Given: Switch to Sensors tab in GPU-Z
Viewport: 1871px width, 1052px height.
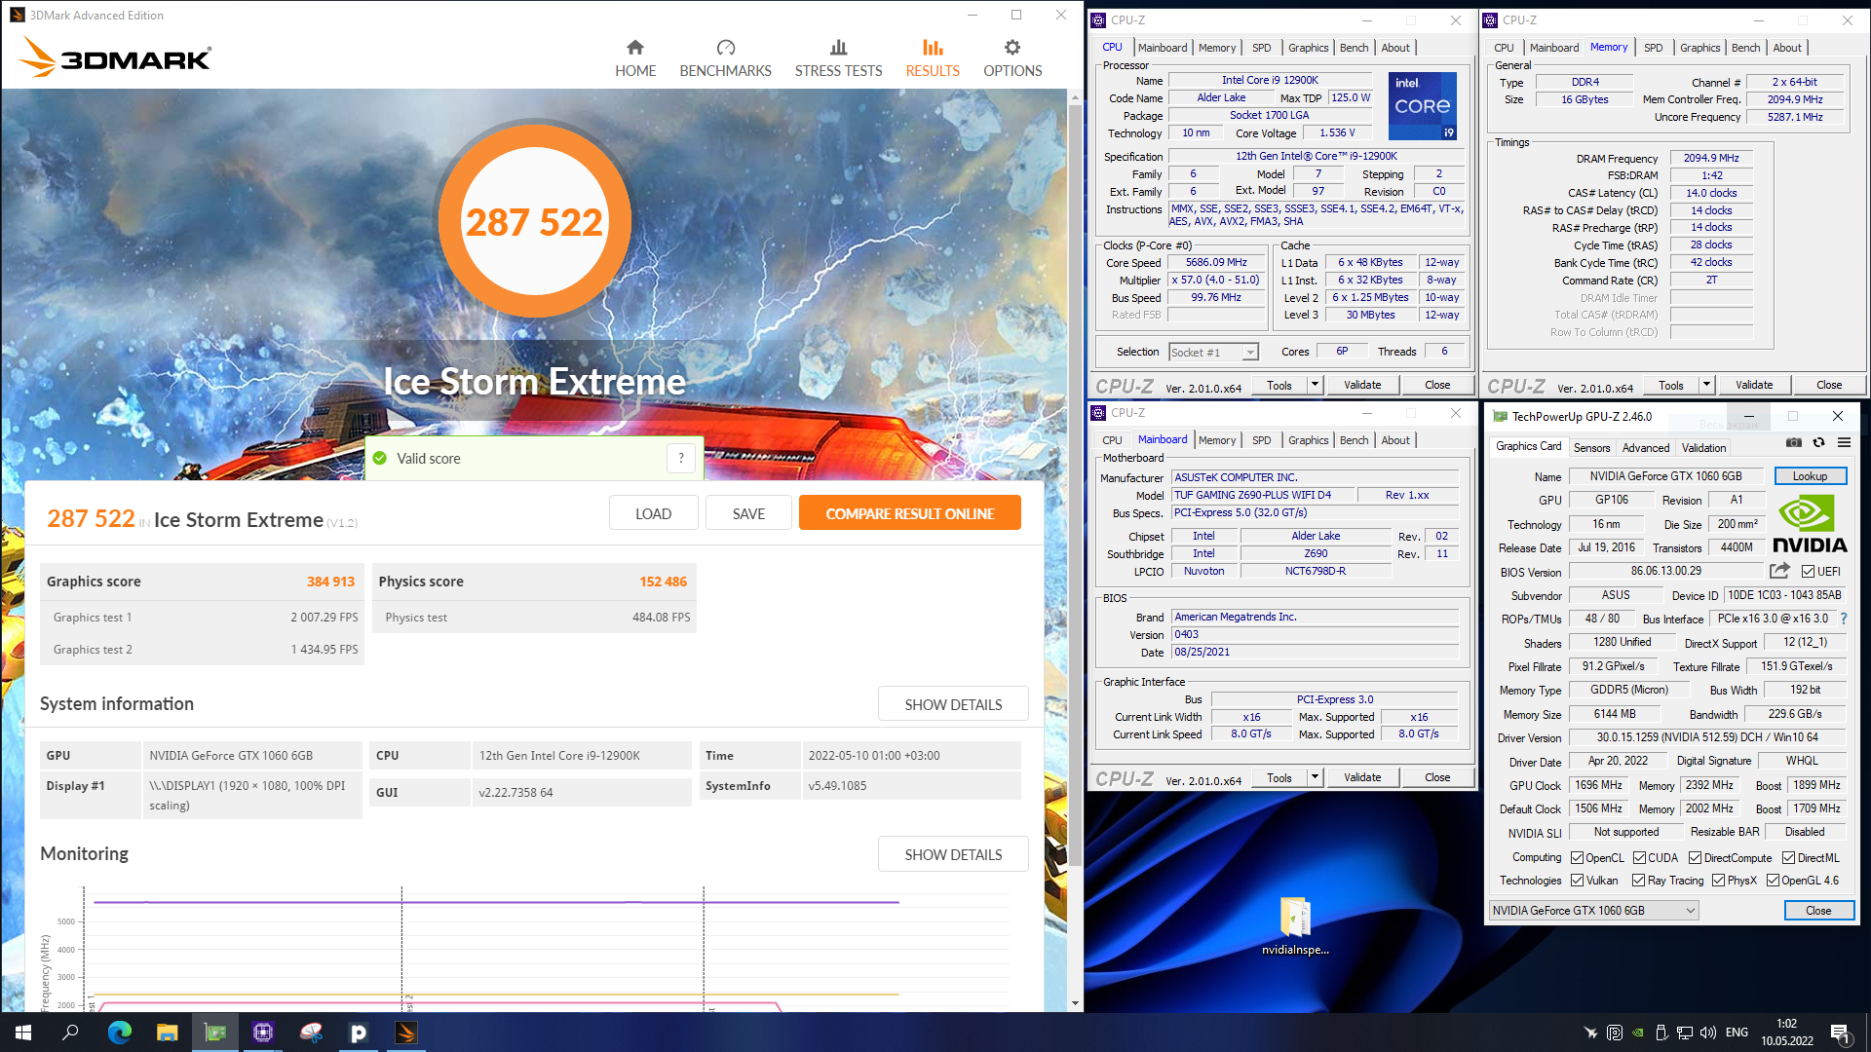Looking at the screenshot, I should pyautogui.click(x=1591, y=447).
